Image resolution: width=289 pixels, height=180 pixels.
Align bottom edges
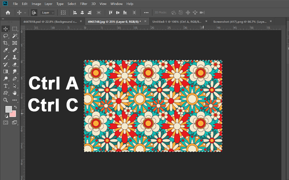tap(125, 13)
